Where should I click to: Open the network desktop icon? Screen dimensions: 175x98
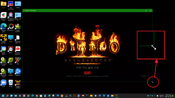11,72
